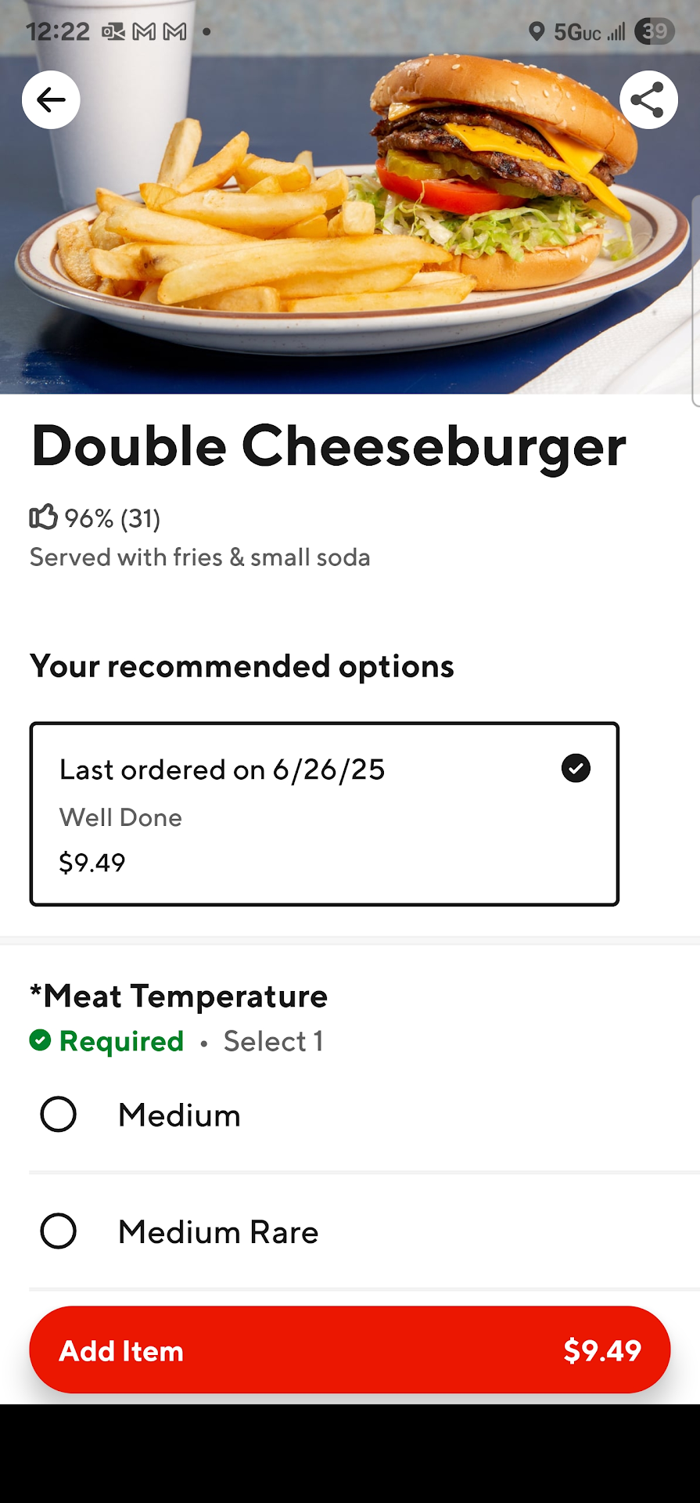This screenshot has width=700, height=1503.
Task: Tap the 96% (31) rating text
Action: click(112, 518)
